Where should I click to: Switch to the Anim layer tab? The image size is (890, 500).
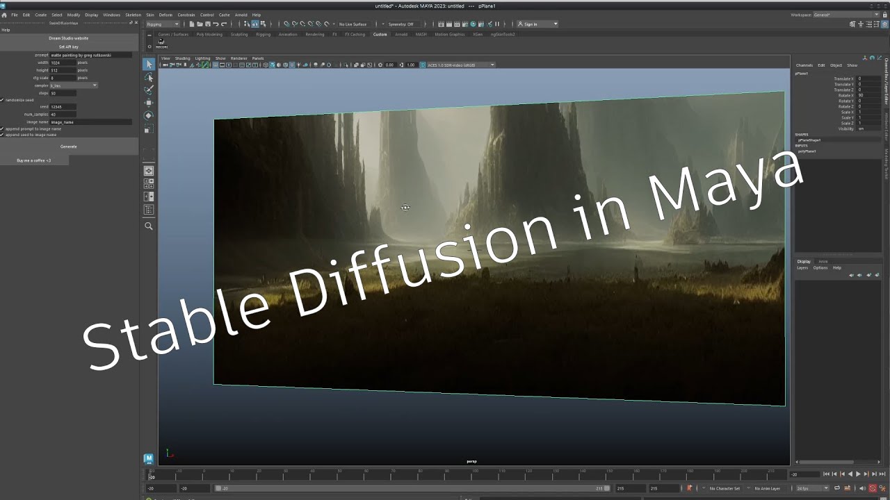(x=823, y=261)
